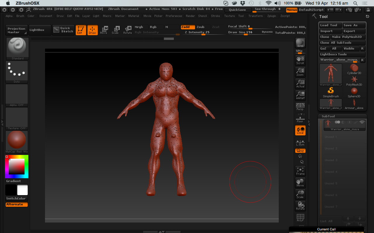The width and height of the screenshot is (374, 233).
Task: Collapse the SubTool section header
Action: pos(342,116)
